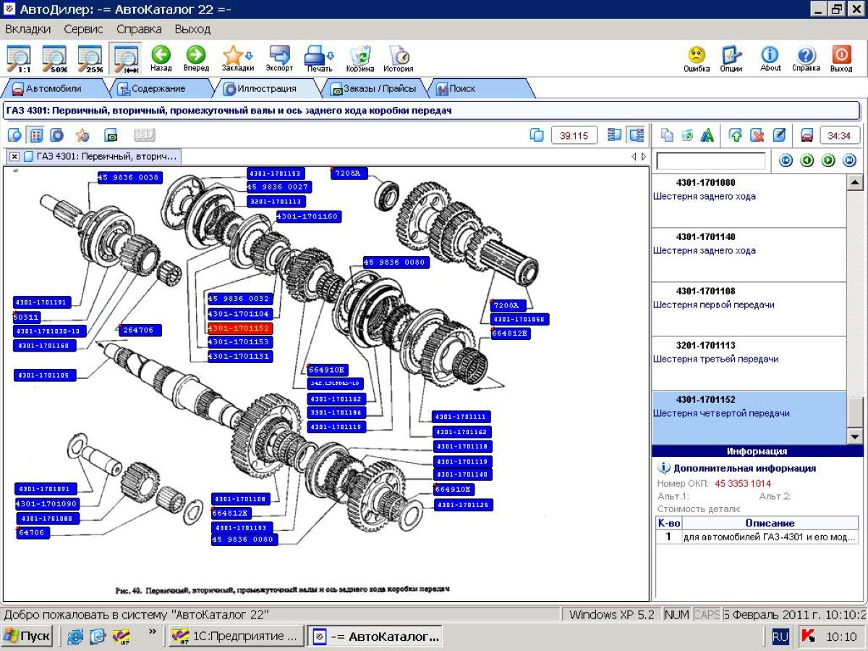Open the Корзина basket
The image size is (868, 651).
coord(360,59)
